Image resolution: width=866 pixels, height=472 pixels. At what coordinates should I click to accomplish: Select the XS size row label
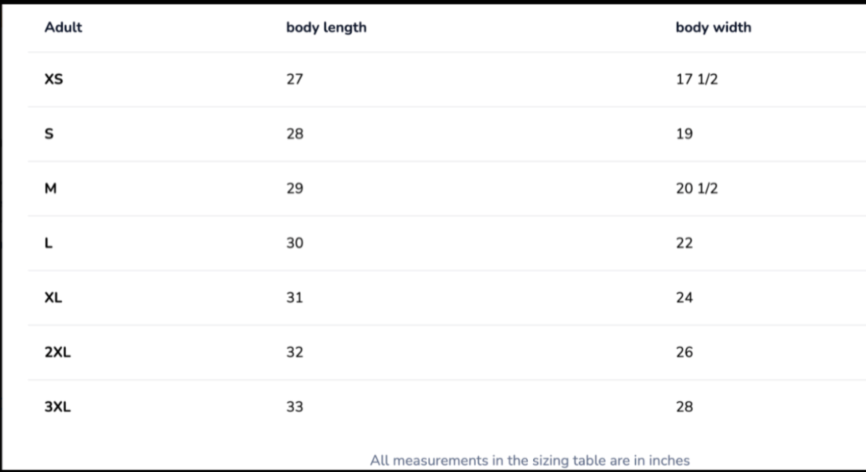54,79
